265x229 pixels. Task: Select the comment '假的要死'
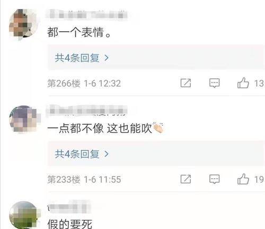tap(69, 224)
